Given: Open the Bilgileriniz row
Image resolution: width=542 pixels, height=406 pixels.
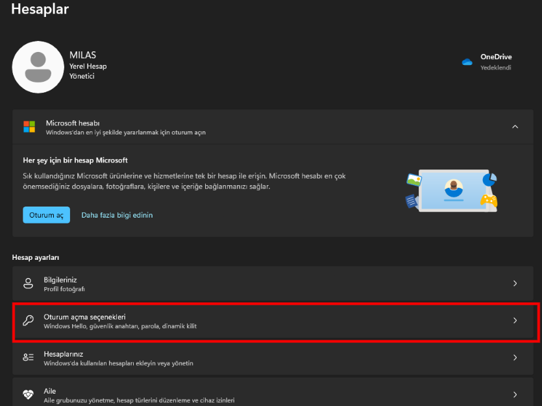Looking at the screenshot, I should coord(273,284).
